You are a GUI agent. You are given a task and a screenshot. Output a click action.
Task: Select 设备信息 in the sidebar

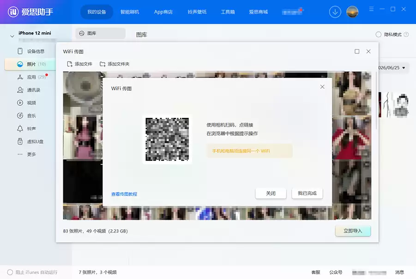(31, 51)
